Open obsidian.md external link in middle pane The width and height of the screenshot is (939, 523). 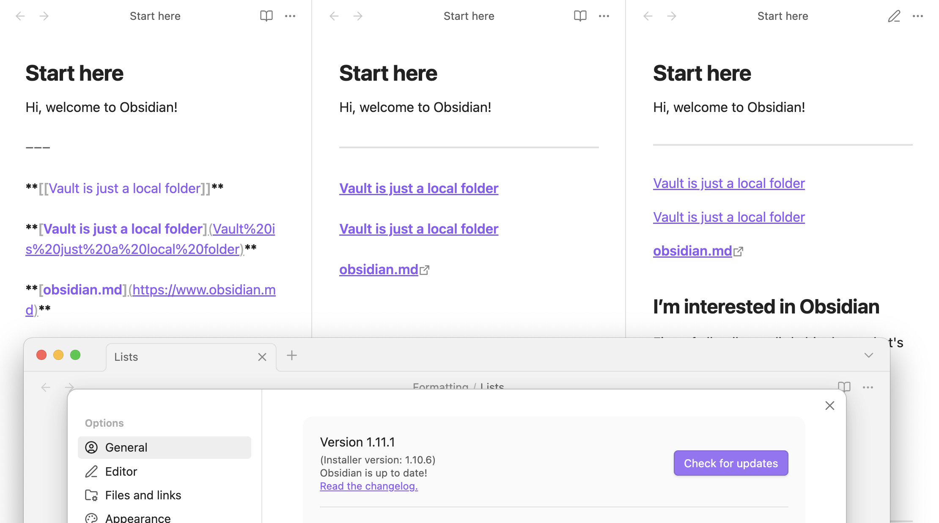(x=379, y=270)
